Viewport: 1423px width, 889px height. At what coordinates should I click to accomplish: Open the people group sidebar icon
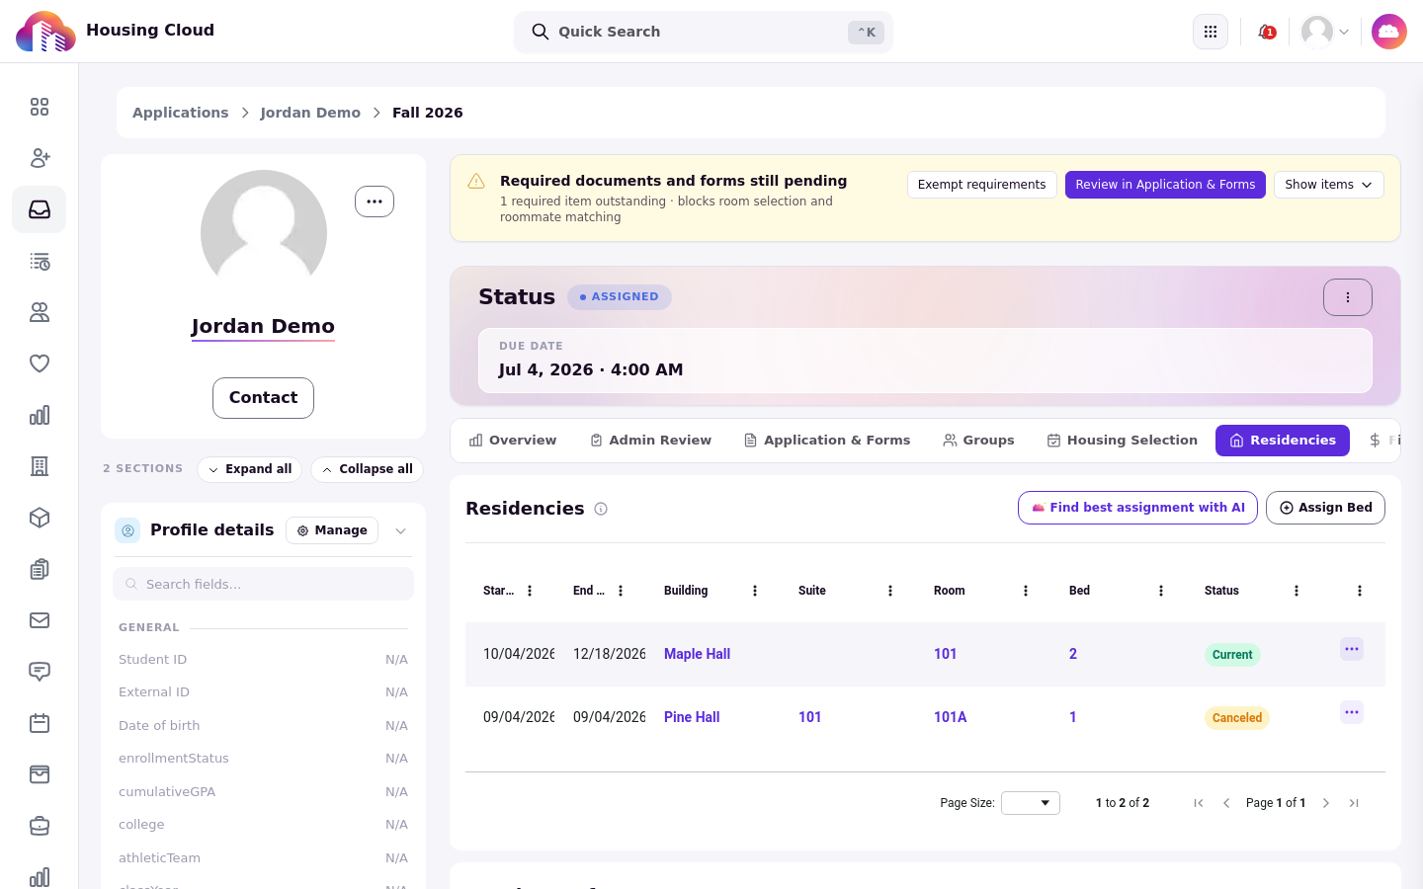point(40,312)
